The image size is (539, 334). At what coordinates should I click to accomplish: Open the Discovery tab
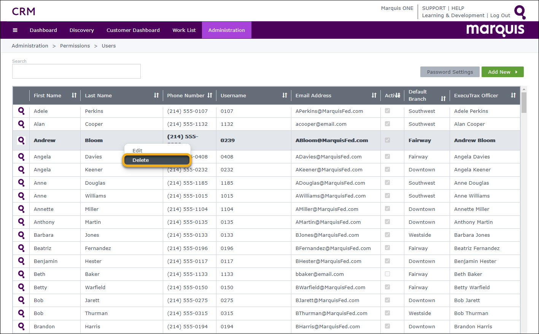point(82,30)
